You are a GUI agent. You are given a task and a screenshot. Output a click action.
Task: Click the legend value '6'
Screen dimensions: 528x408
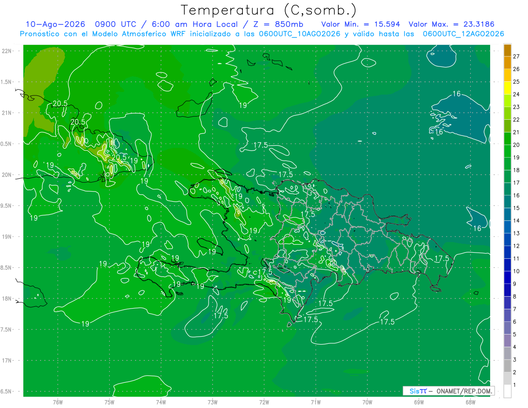point(515,322)
